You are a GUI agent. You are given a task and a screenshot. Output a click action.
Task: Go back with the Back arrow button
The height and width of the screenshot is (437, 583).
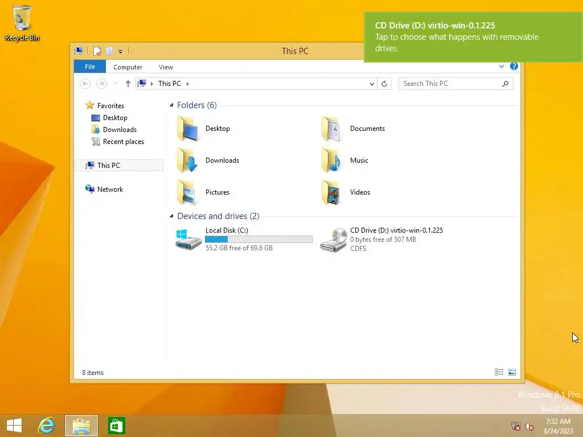[x=85, y=84]
